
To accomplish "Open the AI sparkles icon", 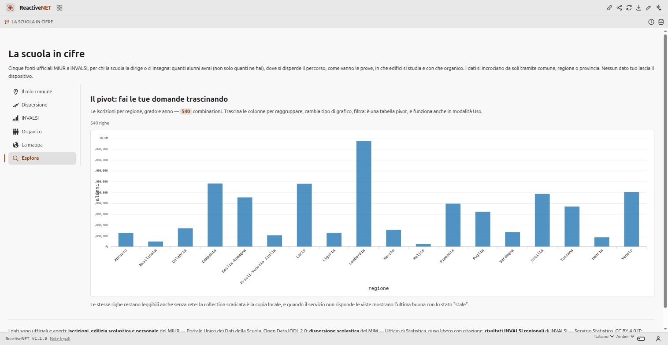I will (x=658, y=7).
